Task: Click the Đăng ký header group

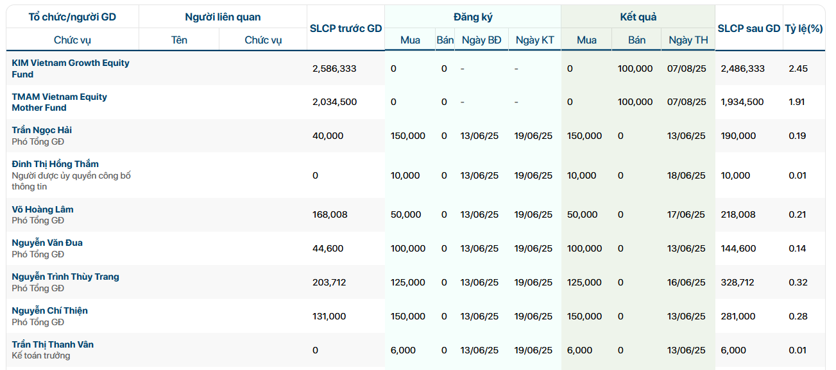Action: [x=472, y=17]
